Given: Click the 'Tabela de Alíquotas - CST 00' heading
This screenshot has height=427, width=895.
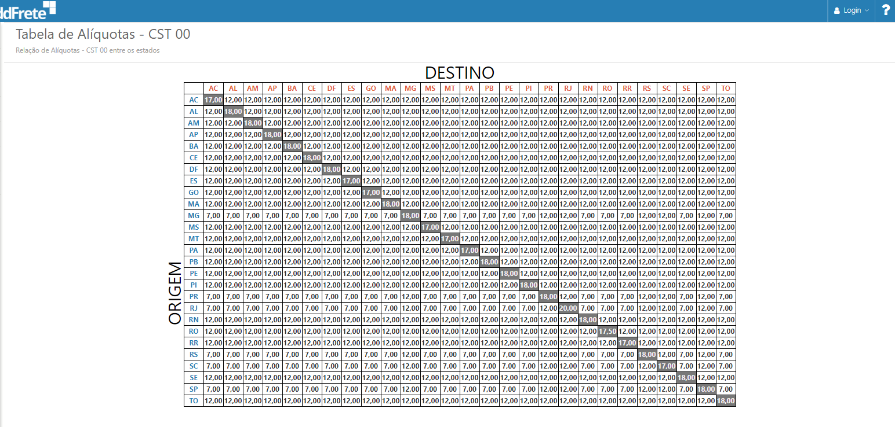Looking at the screenshot, I should click(x=103, y=34).
